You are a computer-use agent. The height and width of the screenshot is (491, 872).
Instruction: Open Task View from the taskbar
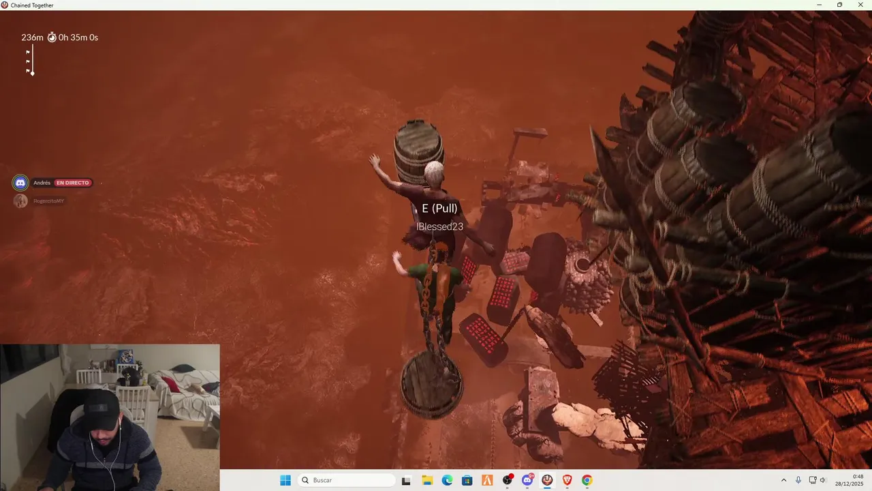tap(406, 480)
